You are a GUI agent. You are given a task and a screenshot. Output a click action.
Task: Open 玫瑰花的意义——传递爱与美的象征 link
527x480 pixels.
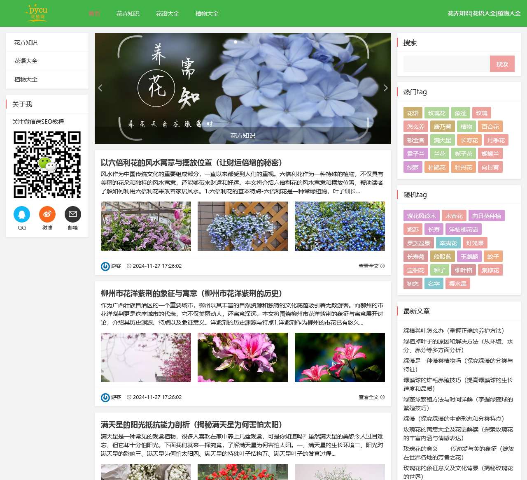[459, 453]
